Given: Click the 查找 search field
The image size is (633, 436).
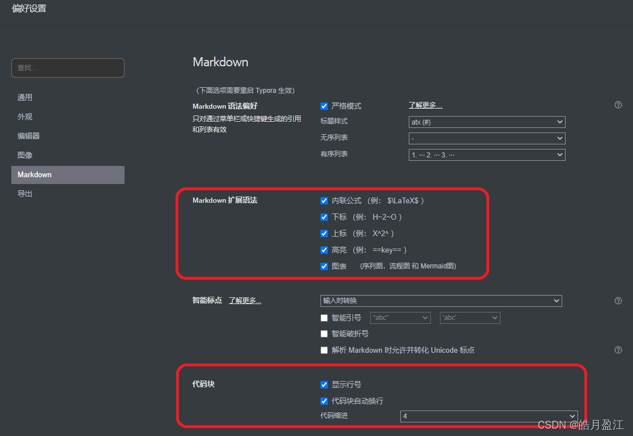Looking at the screenshot, I should tap(68, 68).
